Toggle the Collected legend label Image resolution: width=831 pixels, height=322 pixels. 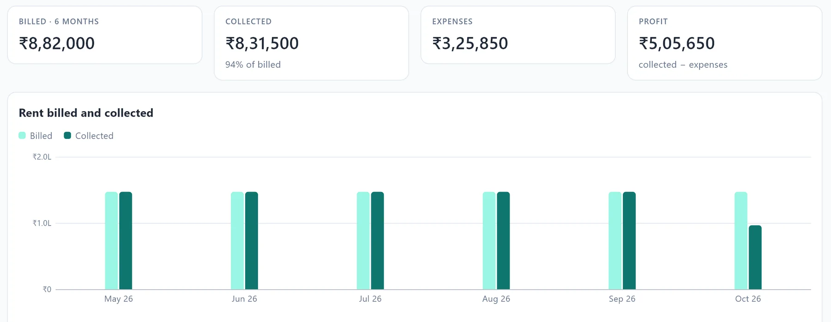[94, 136]
